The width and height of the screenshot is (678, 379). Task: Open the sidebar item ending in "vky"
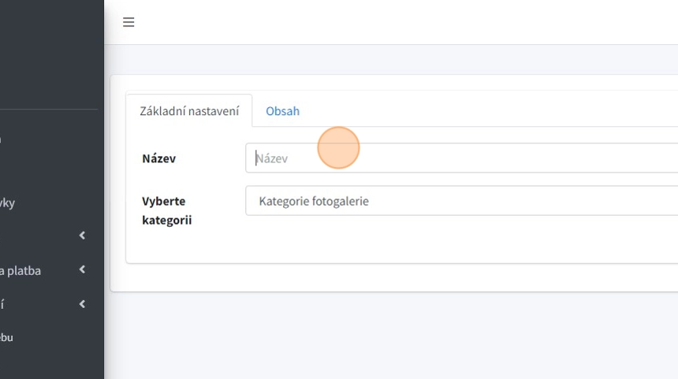point(7,203)
